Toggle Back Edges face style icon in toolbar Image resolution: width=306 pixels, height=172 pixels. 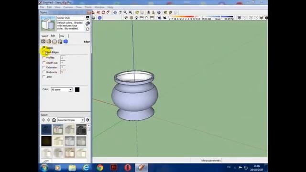point(245,18)
